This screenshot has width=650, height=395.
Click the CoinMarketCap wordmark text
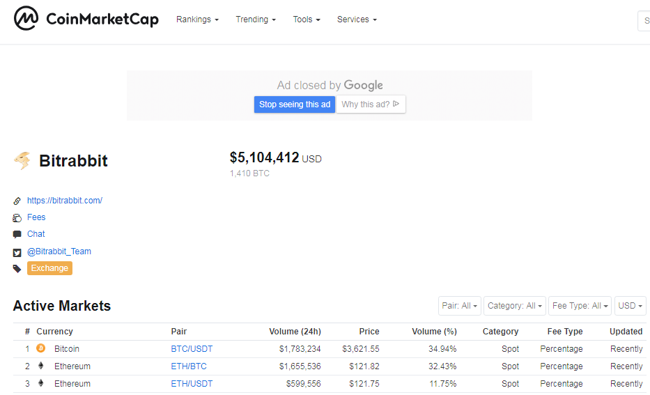[102, 19]
